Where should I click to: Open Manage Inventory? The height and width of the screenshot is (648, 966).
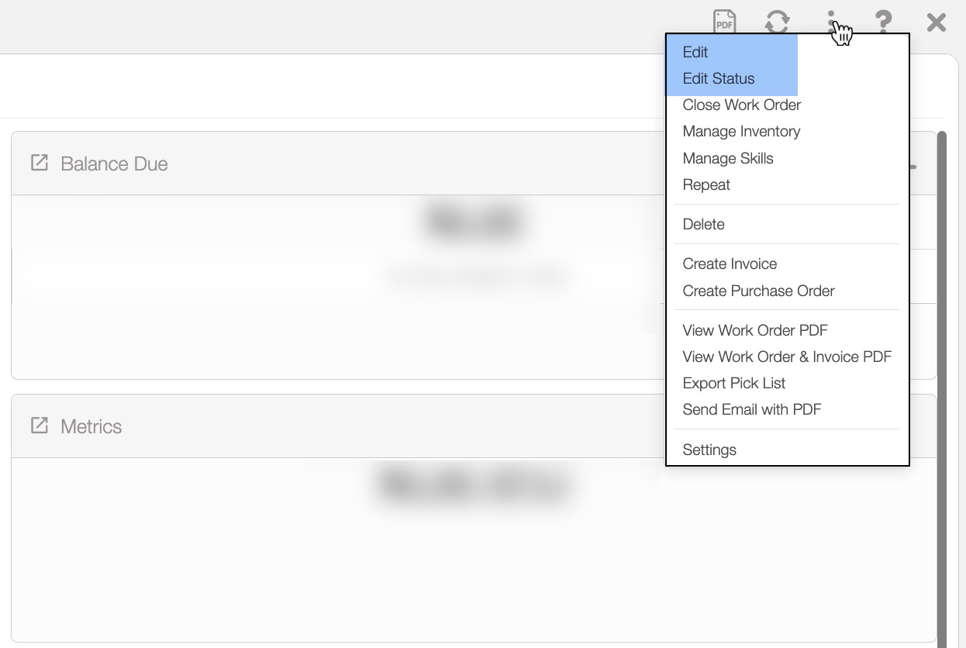741,131
